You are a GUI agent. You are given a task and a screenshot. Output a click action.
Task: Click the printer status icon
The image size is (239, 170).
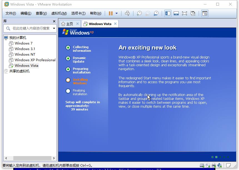pos(214,165)
